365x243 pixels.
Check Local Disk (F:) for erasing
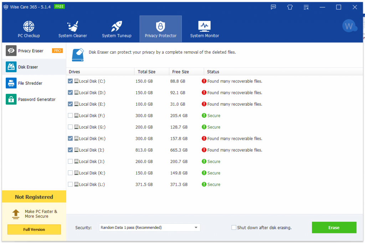pos(70,115)
